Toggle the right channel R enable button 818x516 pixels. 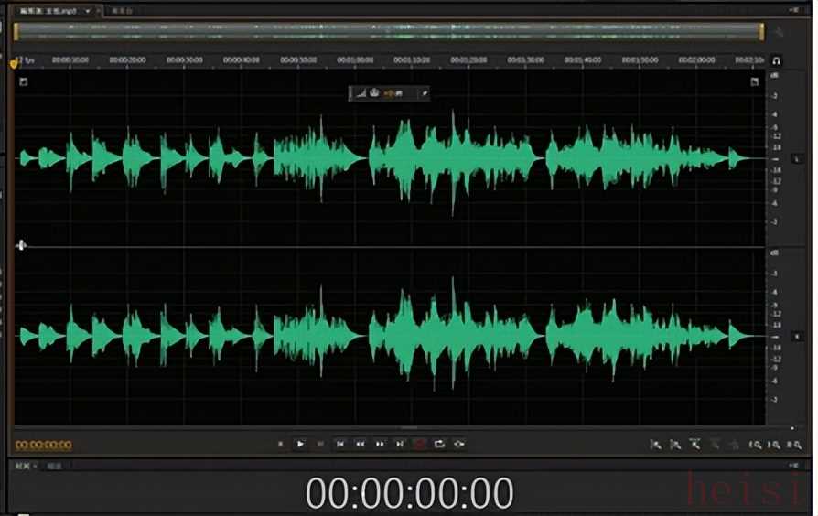(796, 337)
